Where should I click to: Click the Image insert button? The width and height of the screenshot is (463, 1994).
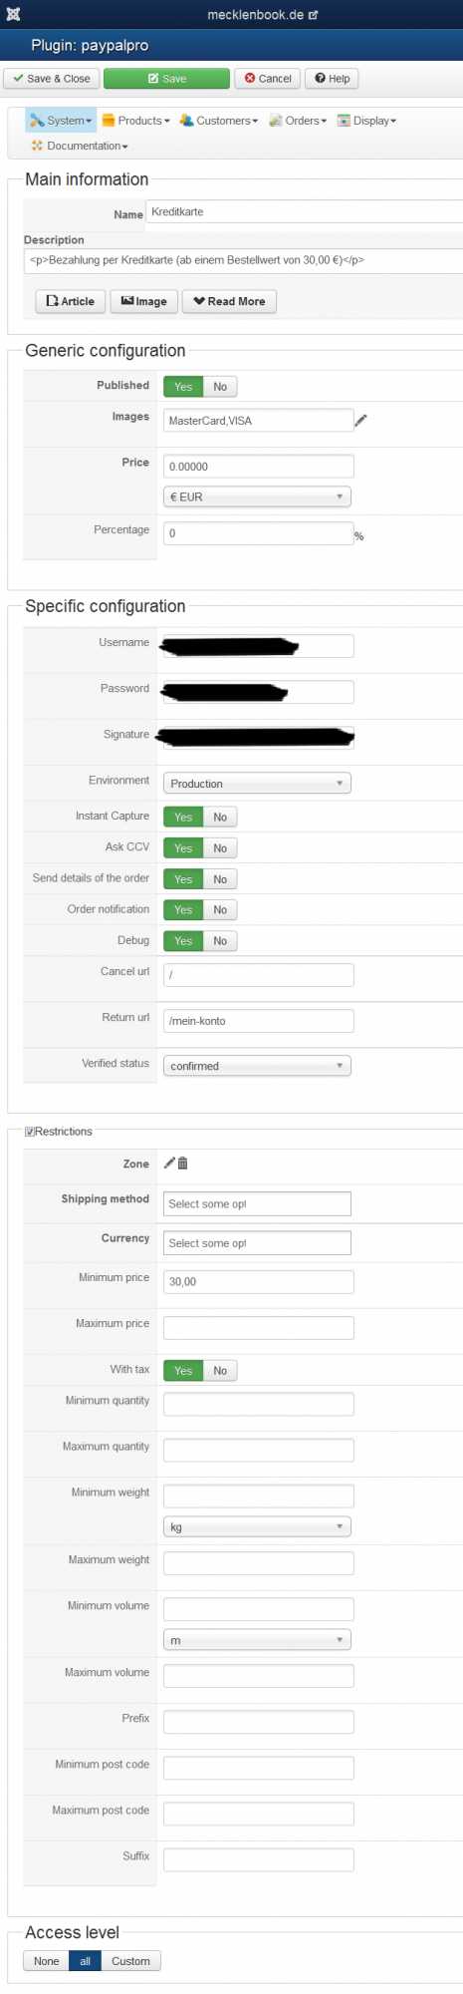tap(144, 301)
